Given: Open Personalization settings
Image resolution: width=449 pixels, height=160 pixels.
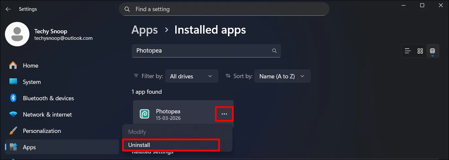Looking at the screenshot, I should click(x=62, y=131).
